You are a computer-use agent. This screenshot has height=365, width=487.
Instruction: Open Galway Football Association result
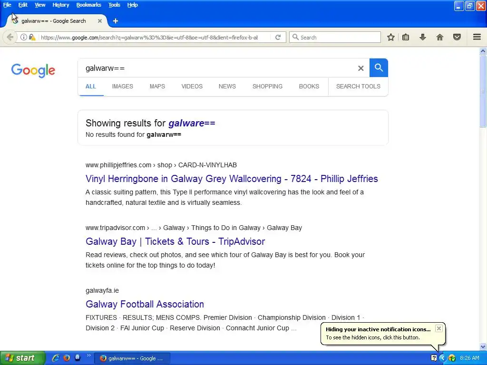[x=145, y=304]
